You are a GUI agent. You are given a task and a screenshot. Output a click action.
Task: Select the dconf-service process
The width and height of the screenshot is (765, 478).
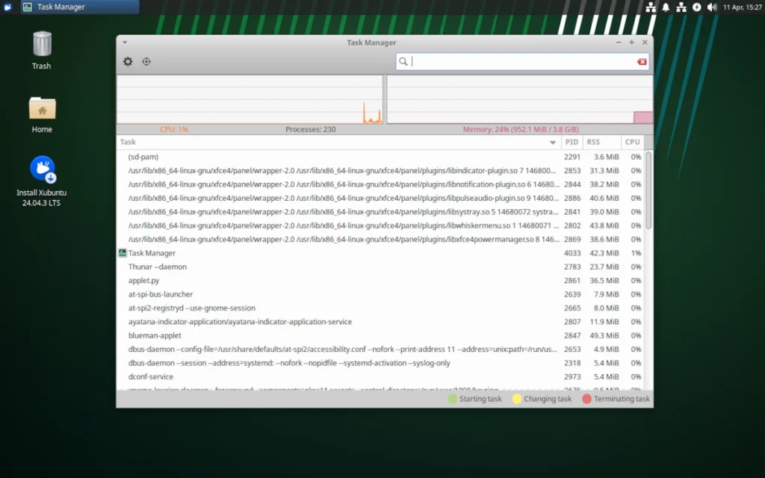click(380, 376)
